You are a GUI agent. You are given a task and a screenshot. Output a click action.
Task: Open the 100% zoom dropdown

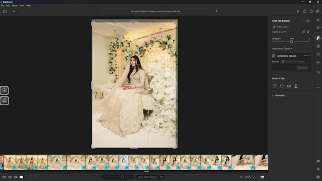pyautogui.click(x=250, y=177)
